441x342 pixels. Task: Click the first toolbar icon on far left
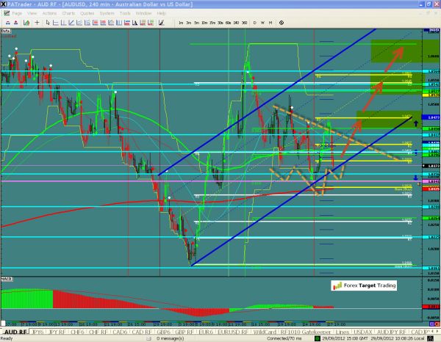tap(5, 23)
